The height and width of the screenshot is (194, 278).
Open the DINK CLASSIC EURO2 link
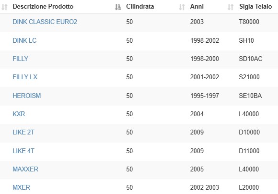[x=45, y=22]
